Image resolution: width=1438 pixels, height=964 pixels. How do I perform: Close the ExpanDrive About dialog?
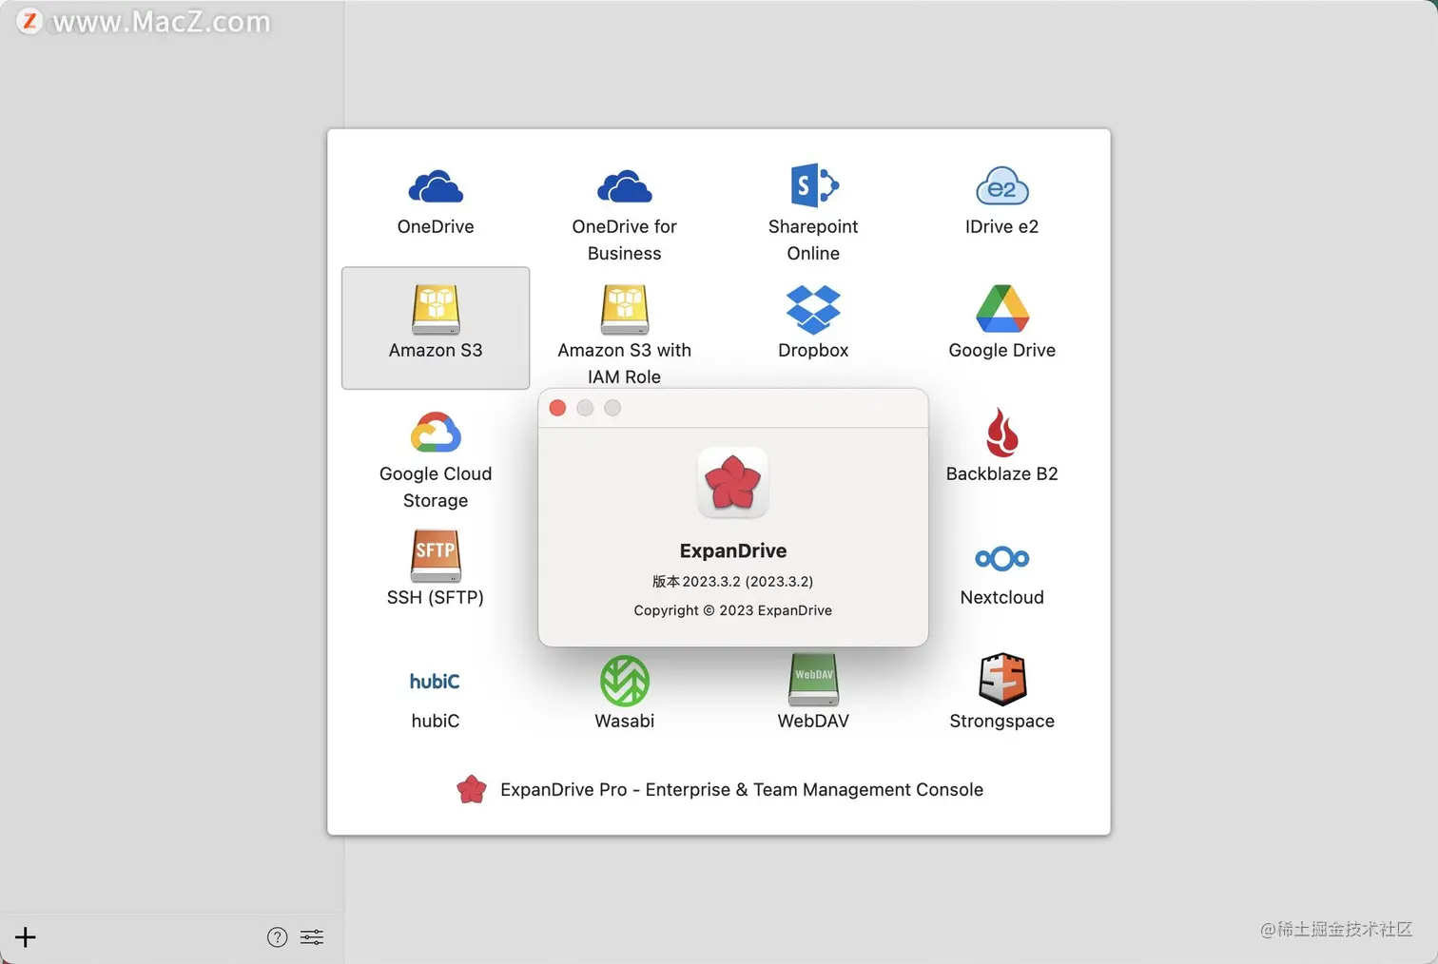(558, 408)
